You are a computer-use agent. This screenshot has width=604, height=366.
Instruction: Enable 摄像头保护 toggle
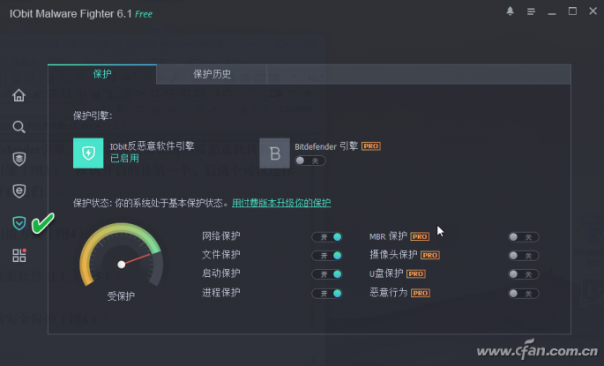(x=523, y=256)
